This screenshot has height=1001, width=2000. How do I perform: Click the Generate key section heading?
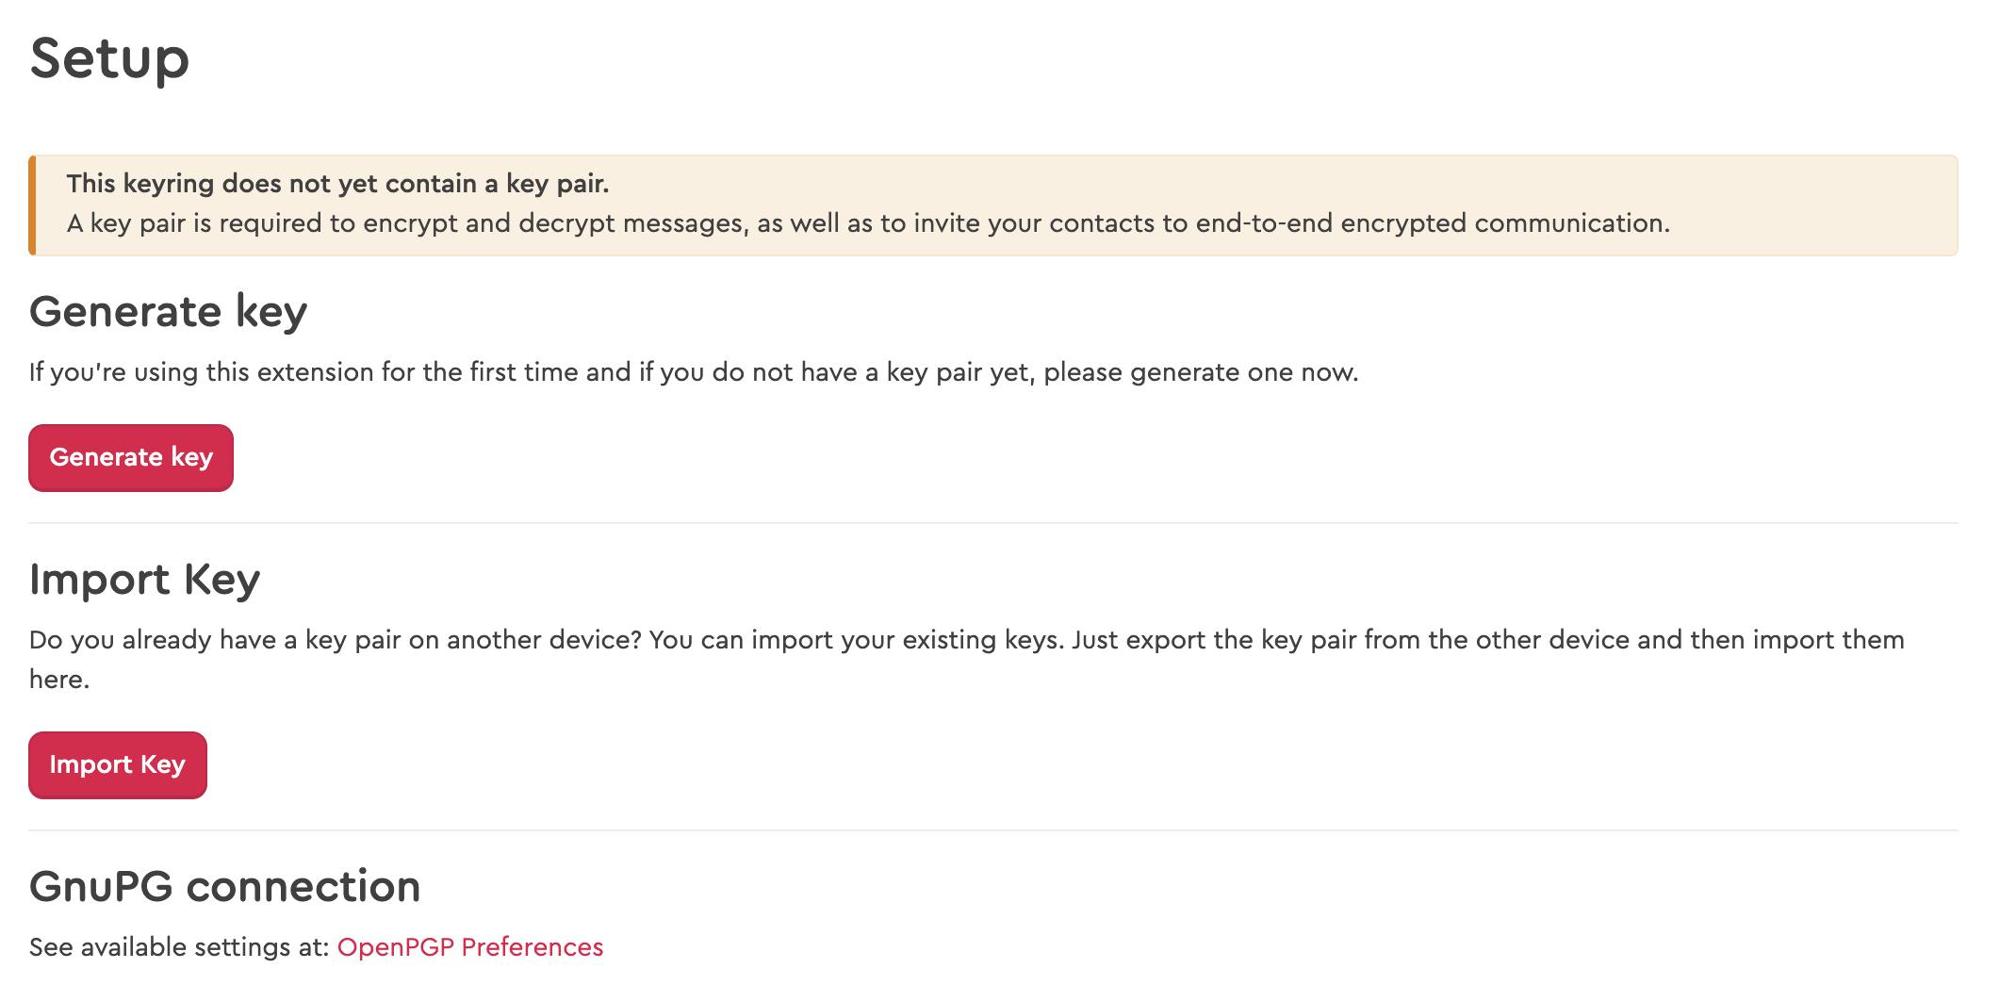(x=168, y=312)
